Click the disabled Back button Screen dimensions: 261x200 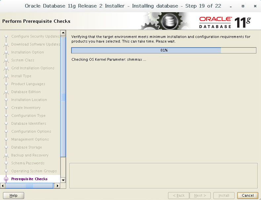click(179, 195)
